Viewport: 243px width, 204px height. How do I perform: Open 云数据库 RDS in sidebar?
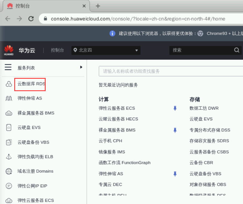tap(31, 84)
